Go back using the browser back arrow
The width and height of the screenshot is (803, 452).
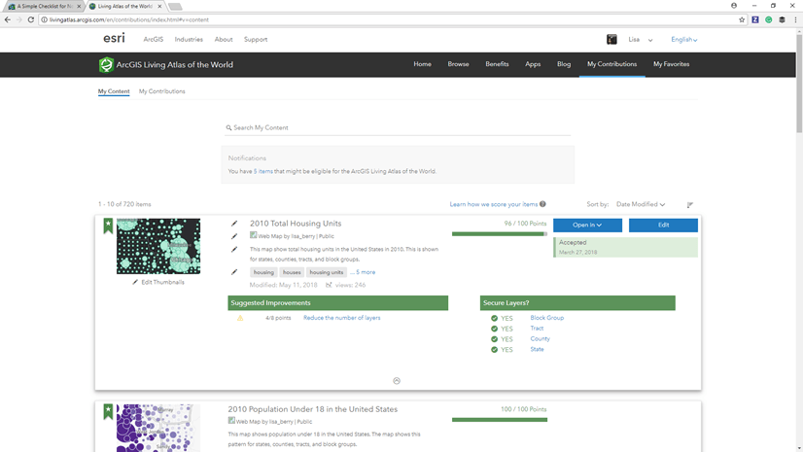coord(7,19)
